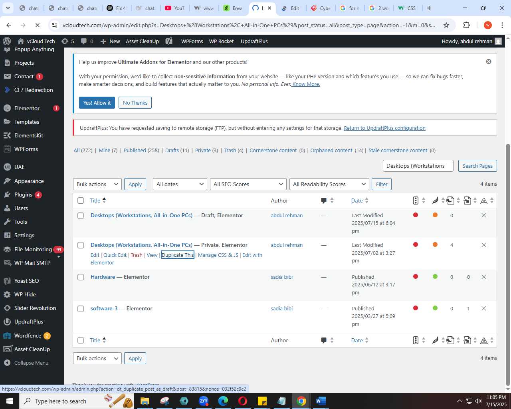Open File Explorer from the taskbar
Image resolution: width=511 pixels, height=409 pixels.
click(145, 401)
